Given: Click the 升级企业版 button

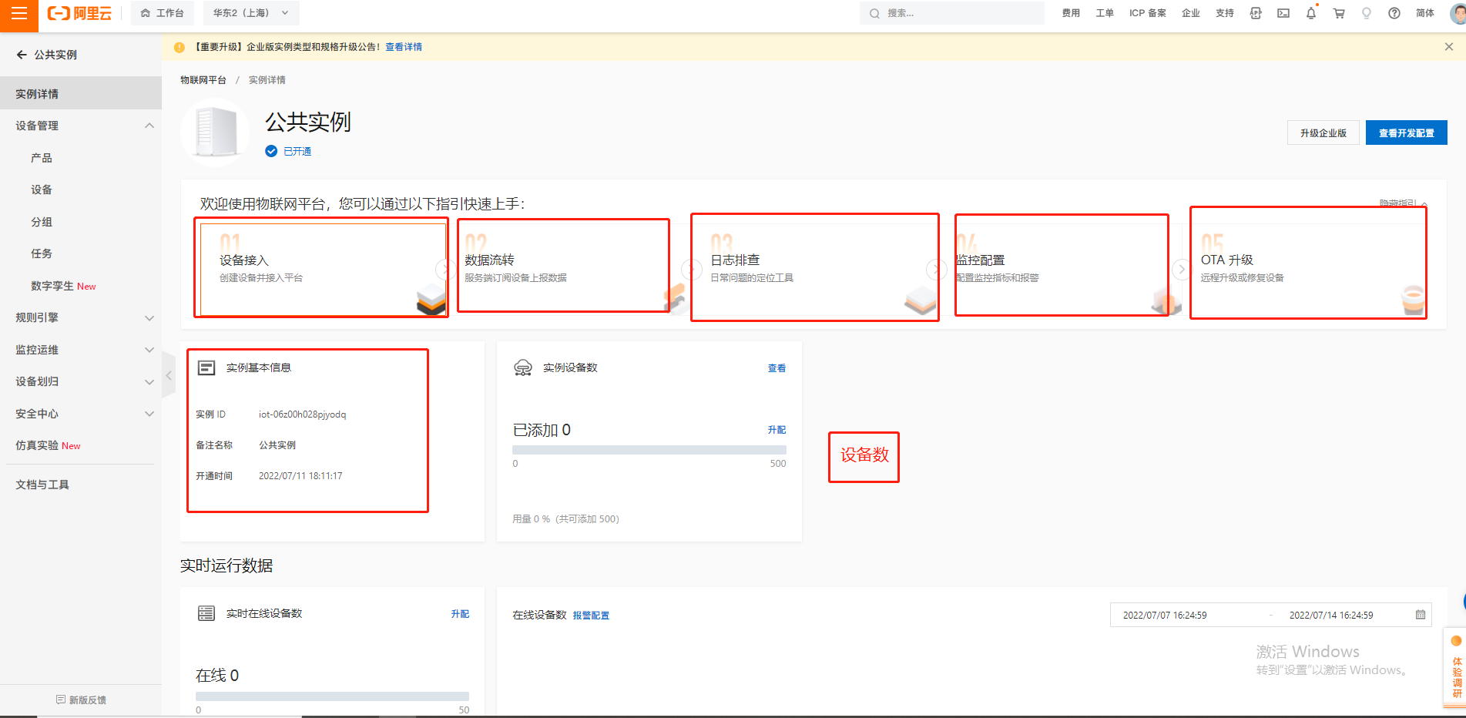Looking at the screenshot, I should point(1323,133).
